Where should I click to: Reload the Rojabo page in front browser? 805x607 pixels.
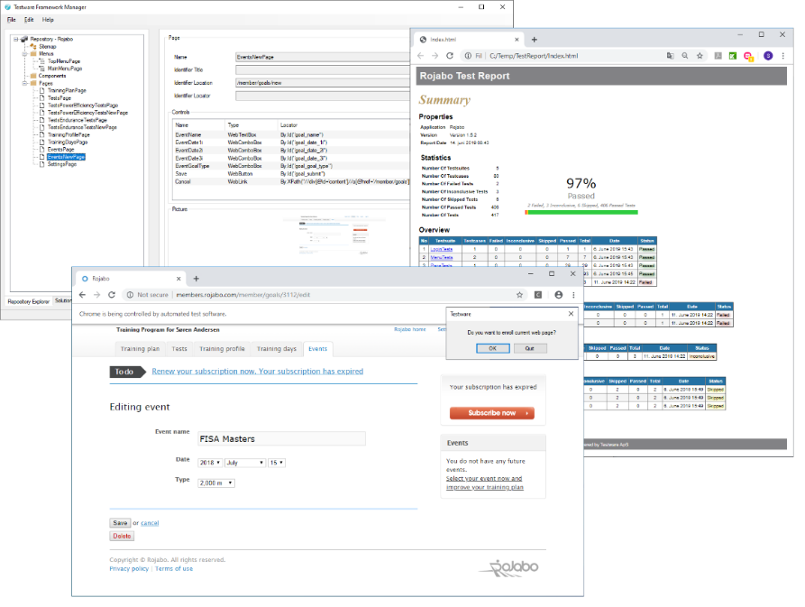[x=112, y=295]
